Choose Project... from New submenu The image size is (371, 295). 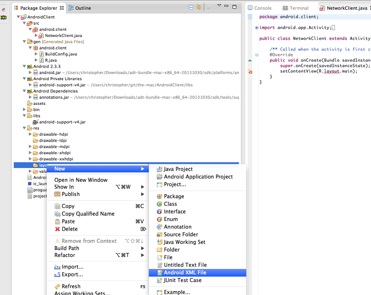(x=198, y=184)
